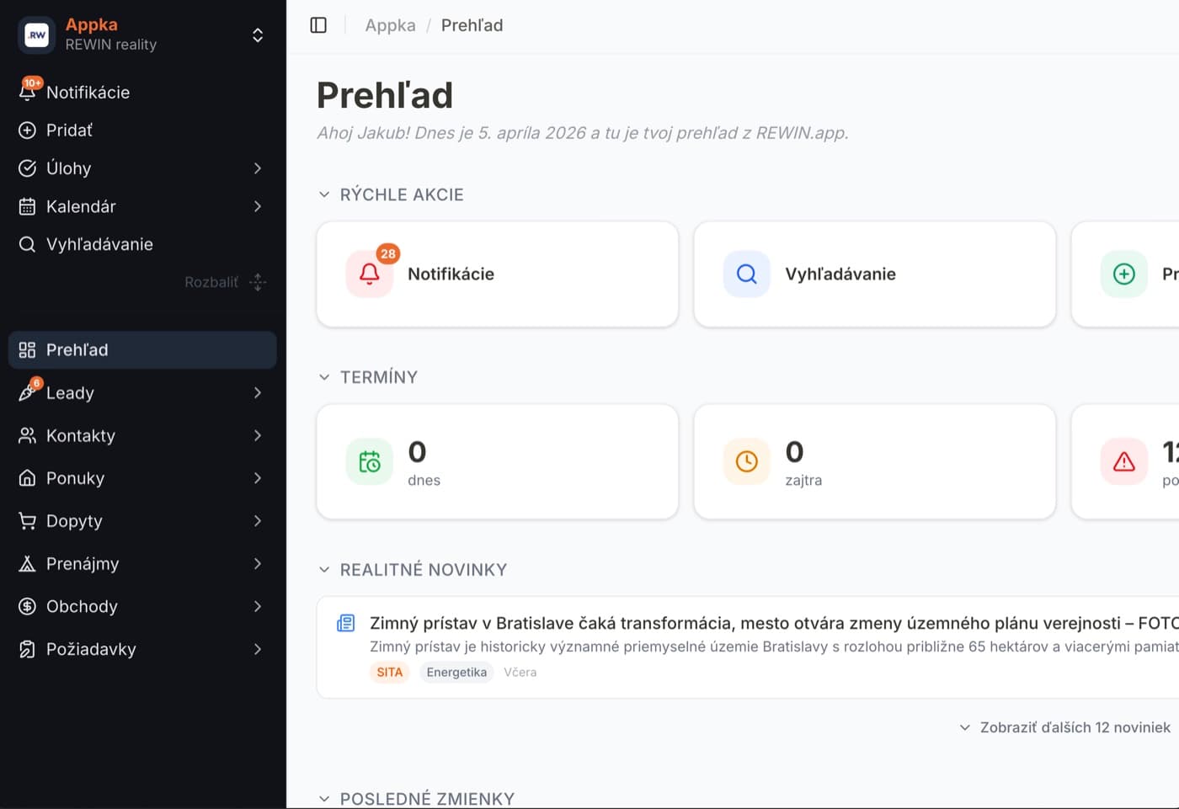
Task: Expand the Kalendár submenu chevron
Action: click(258, 206)
